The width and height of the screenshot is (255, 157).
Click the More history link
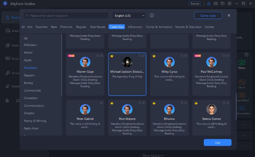point(153,155)
